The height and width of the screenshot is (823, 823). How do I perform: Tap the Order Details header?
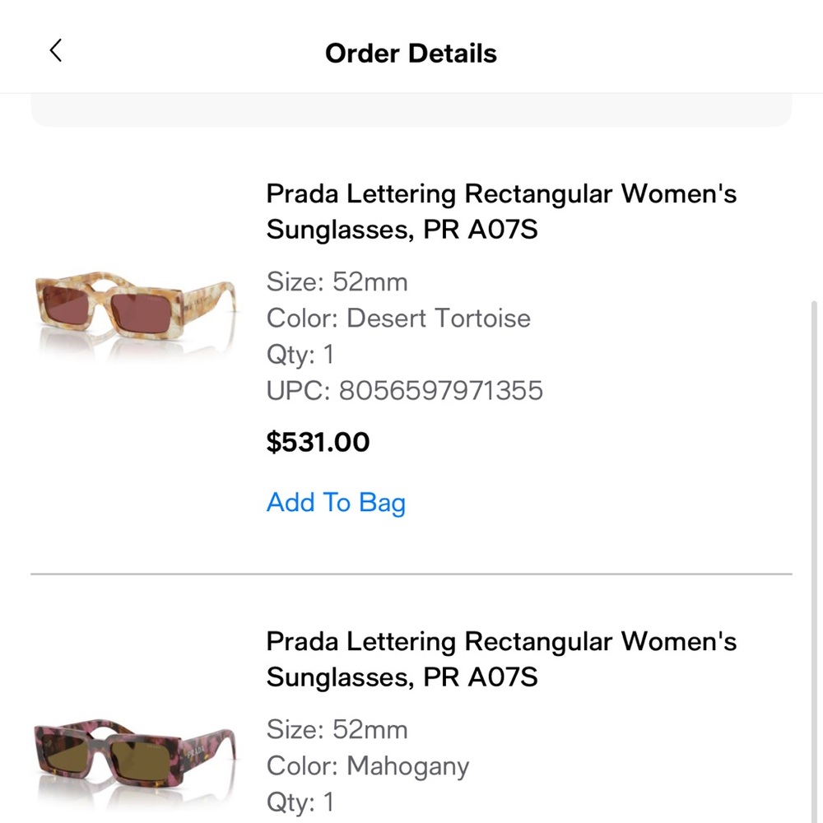point(411,53)
